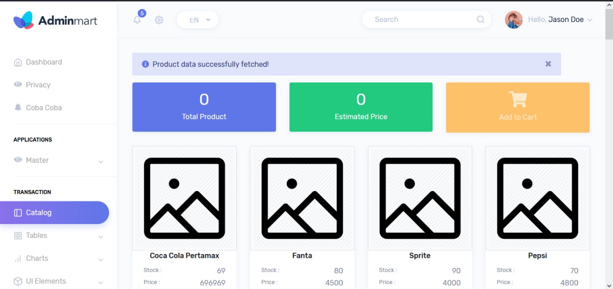Click the shopping cart icon
Viewport: 613px width, 289px height.
pos(518,99)
